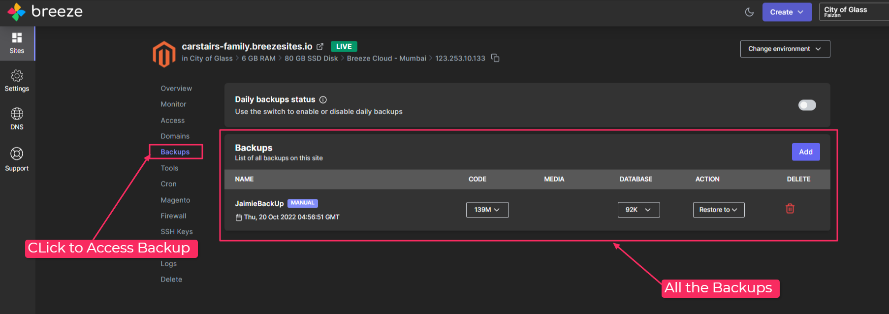The width and height of the screenshot is (889, 314).
Task: Click the DELETE column header
Action: pos(798,179)
